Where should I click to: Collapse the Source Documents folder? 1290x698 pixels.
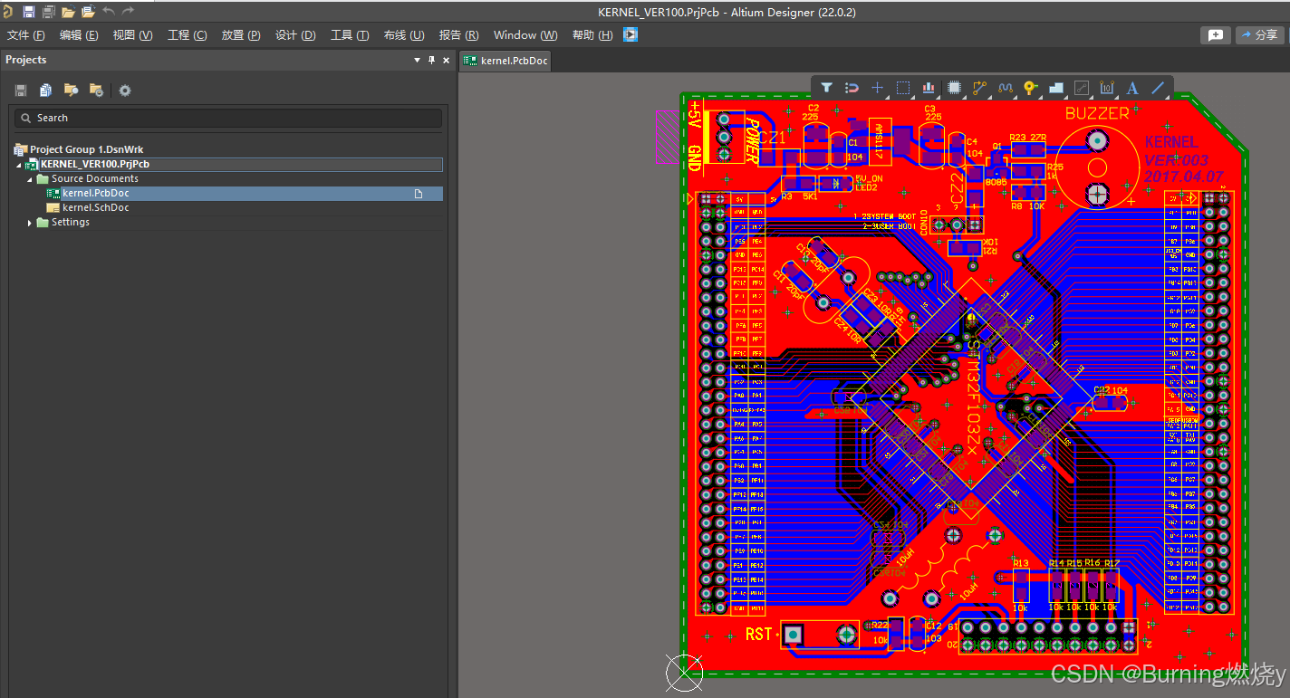(30, 179)
